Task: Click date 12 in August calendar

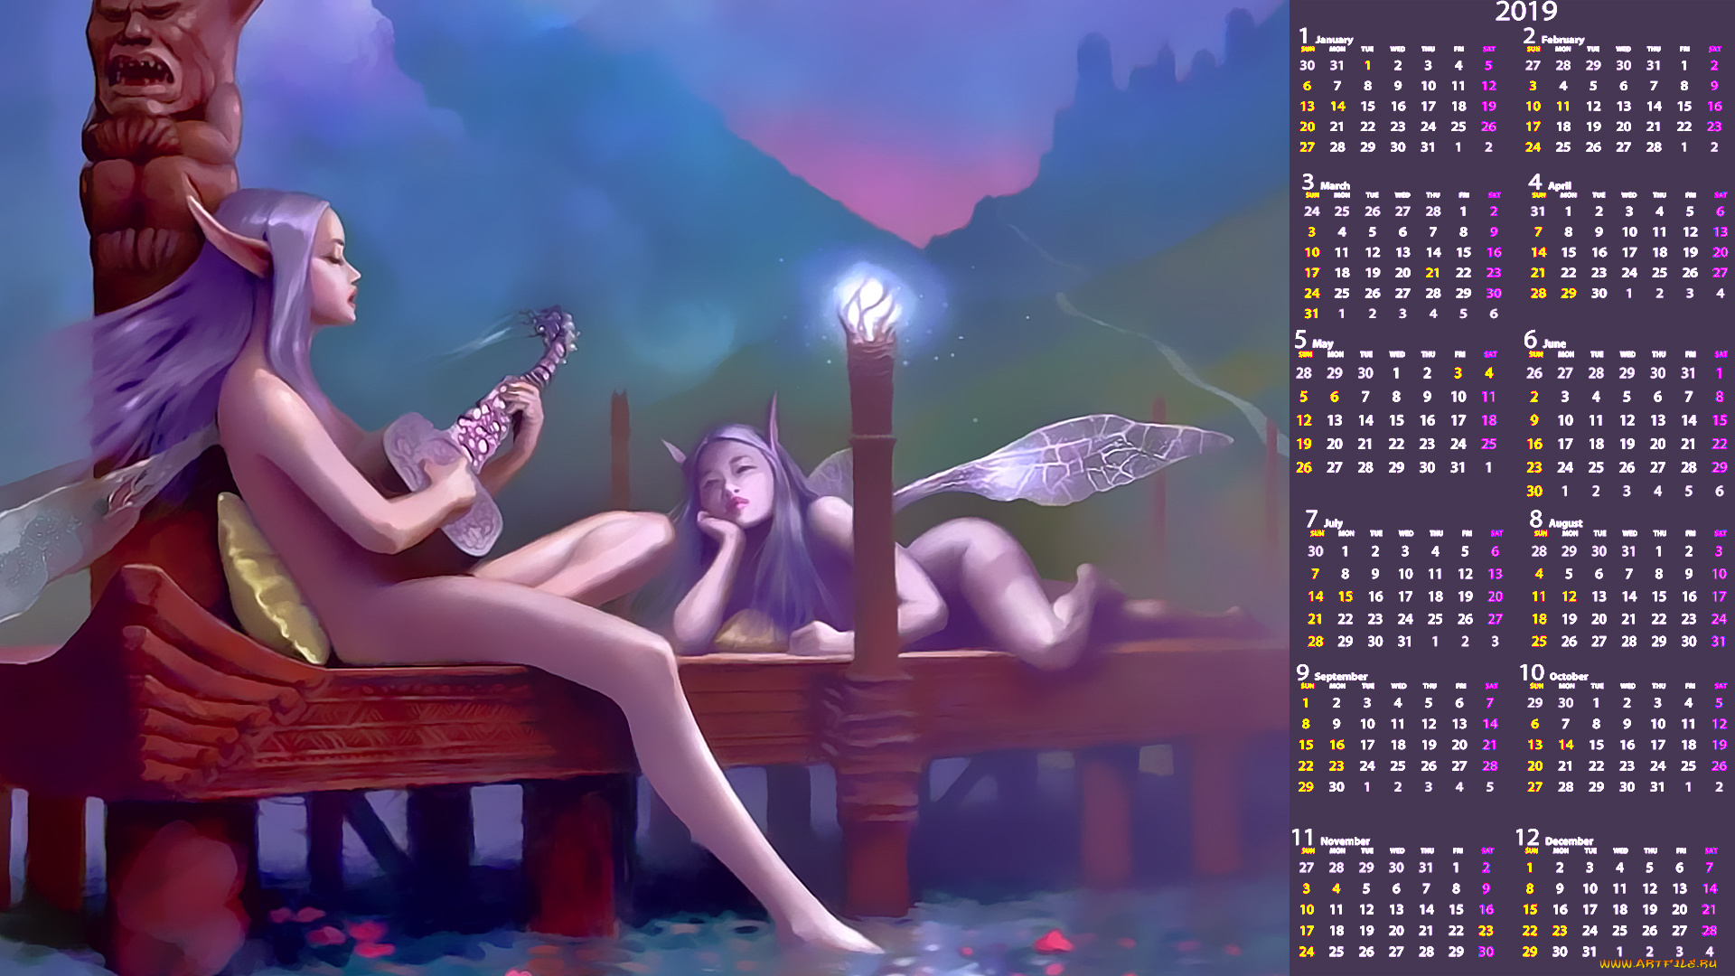Action: [1569, 596]
